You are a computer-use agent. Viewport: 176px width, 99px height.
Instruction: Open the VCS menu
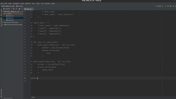tap(42, 4)
